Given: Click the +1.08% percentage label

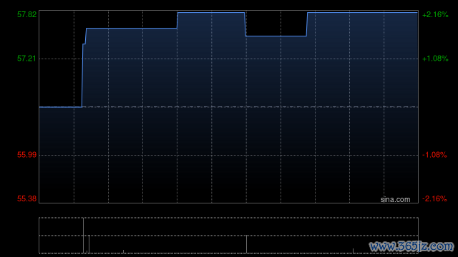Looking at the screenshot, I should pos(435,59).
